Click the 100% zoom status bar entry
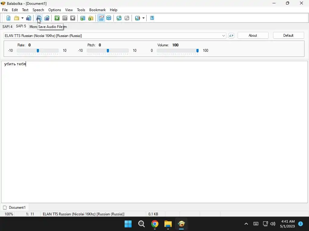 [x=9, y=214]
